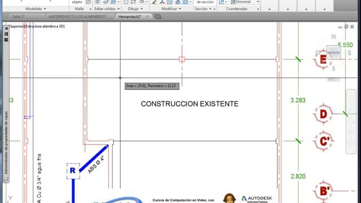Image resolution: width=361 pixels, height=203 pixels.
Task: Click the auto-hide icon on the layer palette
Action: (6, 34)
